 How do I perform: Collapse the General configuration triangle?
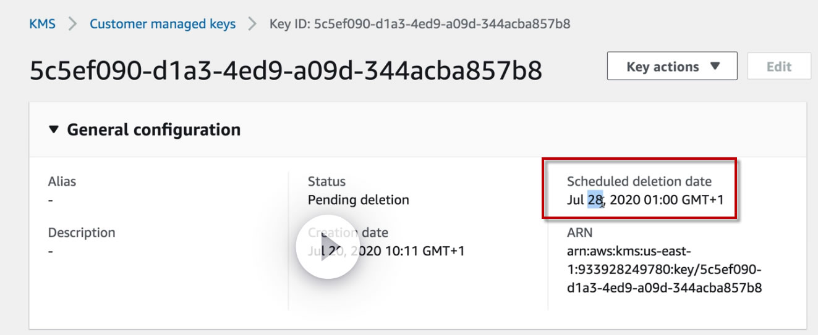click(54, 130)
